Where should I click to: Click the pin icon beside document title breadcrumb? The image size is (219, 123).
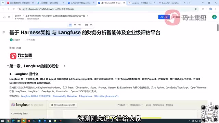tap(88, 16)
